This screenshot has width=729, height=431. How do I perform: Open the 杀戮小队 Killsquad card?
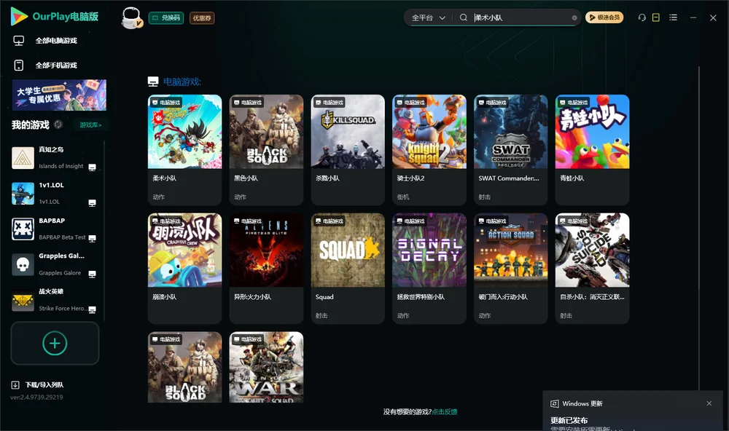(x=348, y=149)
